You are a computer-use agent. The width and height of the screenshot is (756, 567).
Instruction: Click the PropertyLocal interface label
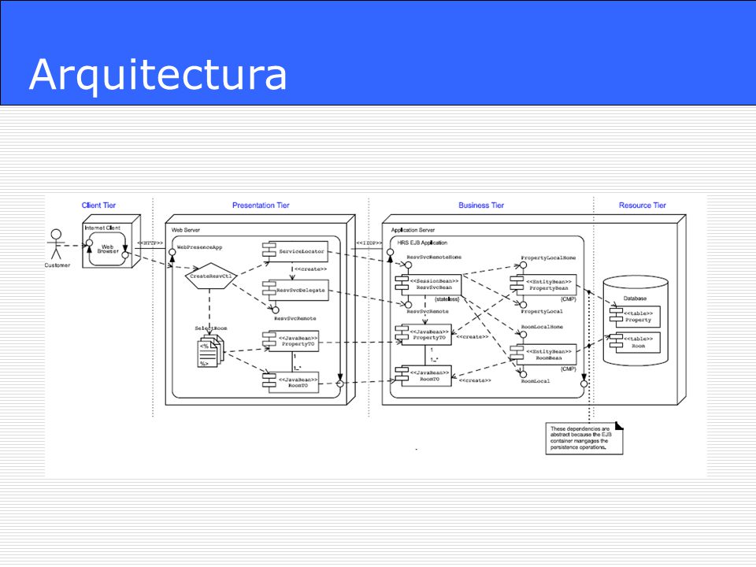coord(542,312)
